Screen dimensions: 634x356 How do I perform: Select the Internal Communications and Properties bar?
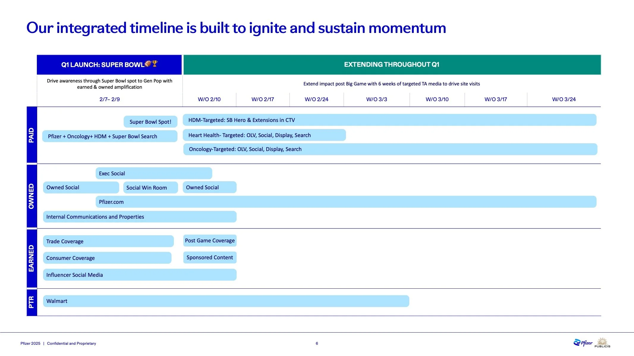tap(140, 217)
